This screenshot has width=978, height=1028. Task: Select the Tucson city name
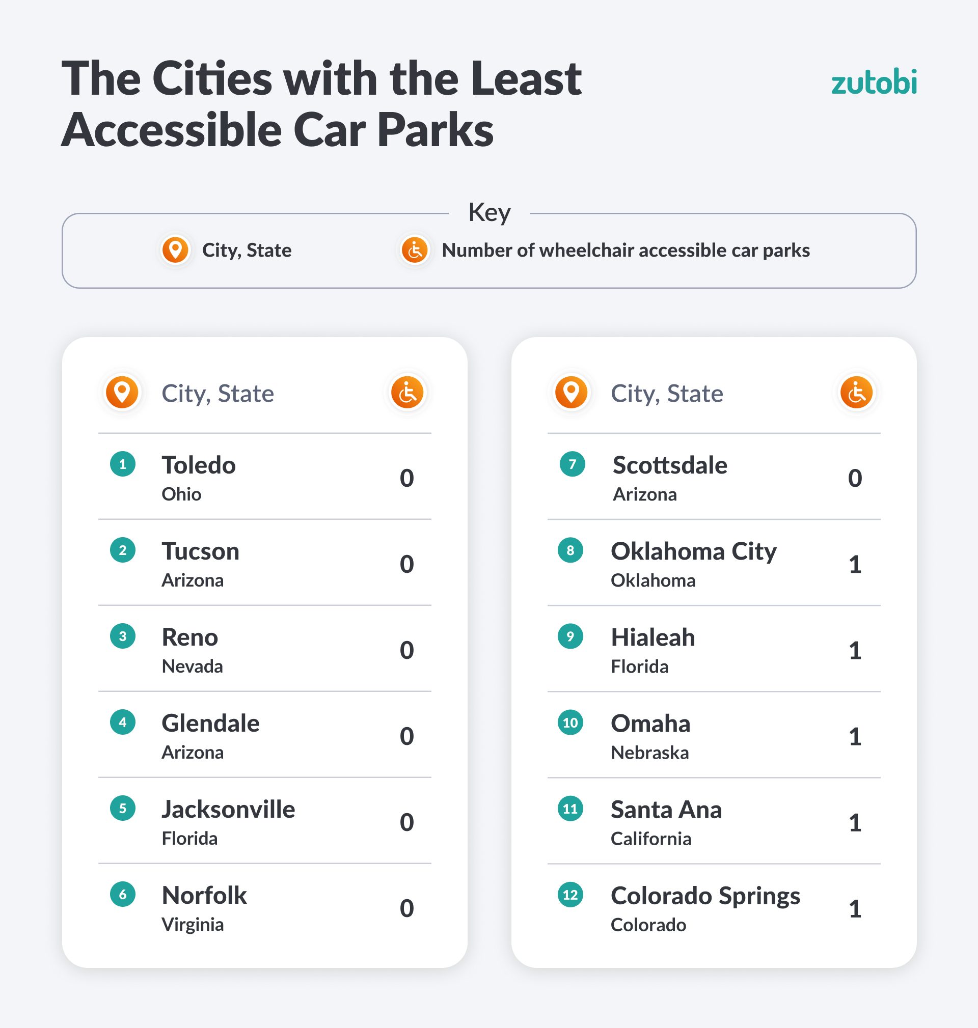pyautogui.click(x=200, y=551)
